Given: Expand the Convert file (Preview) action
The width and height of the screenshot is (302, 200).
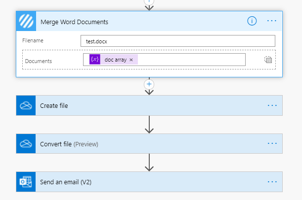Looking at the screenshot, I should 148,144.
